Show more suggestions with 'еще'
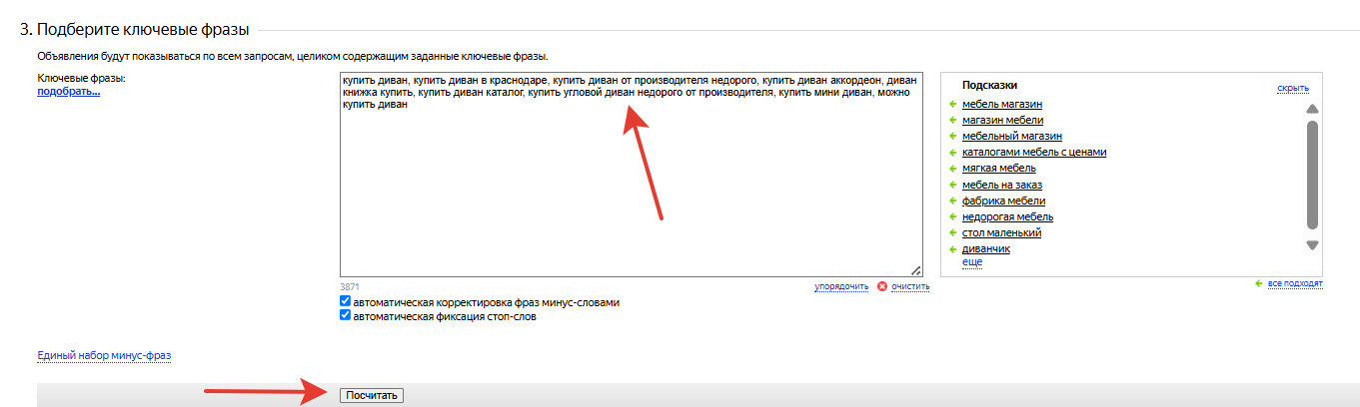Viewport: 1360px width, 407px height. point(972,261)
